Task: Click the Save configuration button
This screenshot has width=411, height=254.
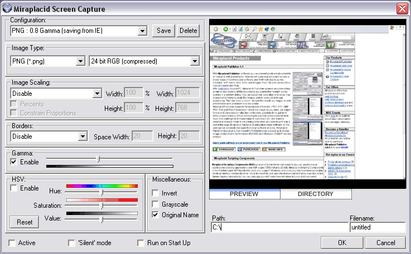Action: [x=163, y=31]
